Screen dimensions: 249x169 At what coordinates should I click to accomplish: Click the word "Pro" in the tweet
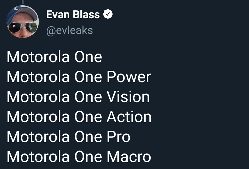tap(118, 137)
